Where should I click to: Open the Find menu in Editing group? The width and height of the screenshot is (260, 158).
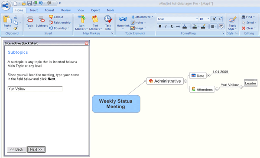248,17
